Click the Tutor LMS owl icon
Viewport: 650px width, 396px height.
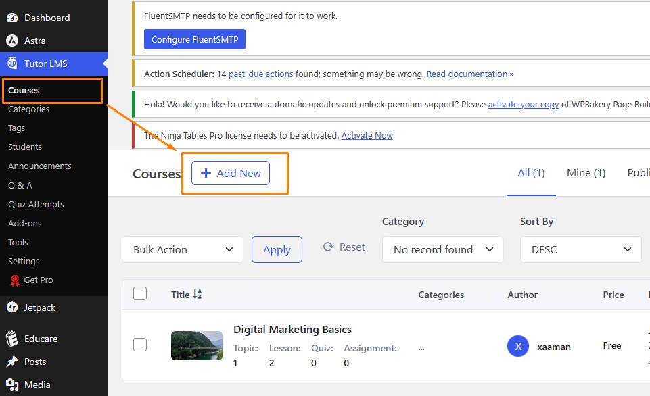pyautogui.click(x=12, y=63)
